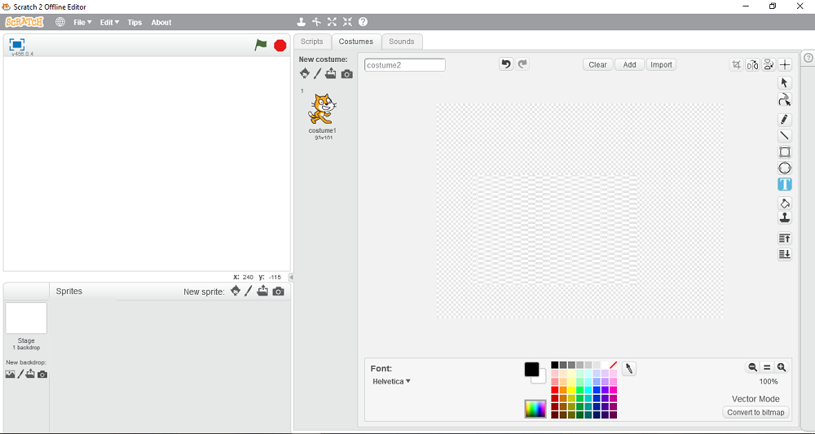This screenshot has width=815, height=434.
Task: Redo the paint action
Action: click(522, 64)
